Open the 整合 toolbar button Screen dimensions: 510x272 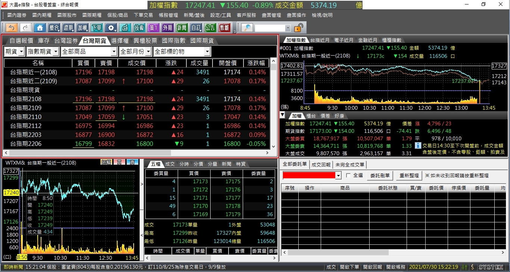[x=54, y=28]
